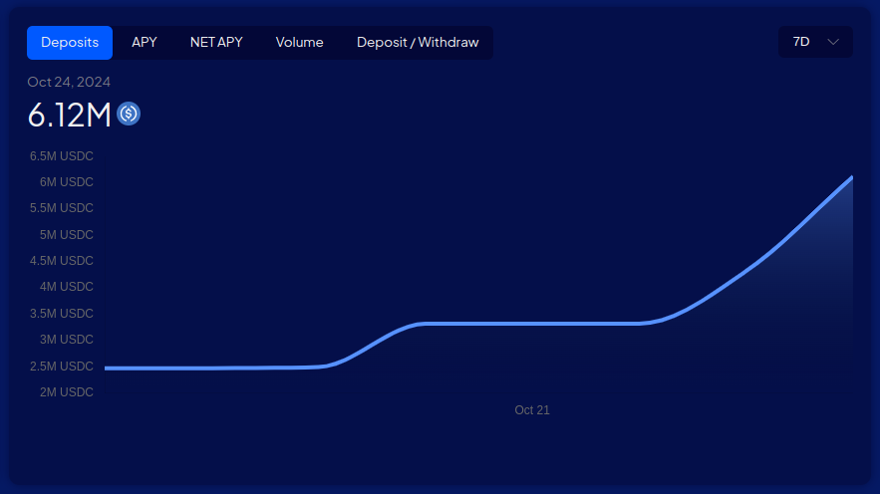The image size is (880, 494).
Task: Click the 5M USDC axis label
Action: tap(66, 235)
